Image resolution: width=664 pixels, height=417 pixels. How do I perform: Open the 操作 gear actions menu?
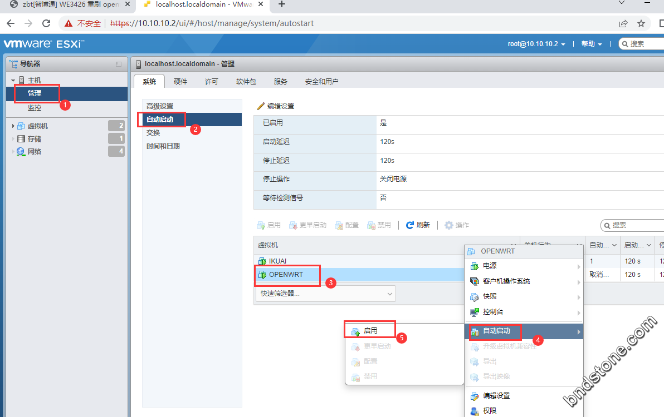[x=457, y=225]
